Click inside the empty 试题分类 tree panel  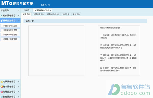(x=56, y=51)
